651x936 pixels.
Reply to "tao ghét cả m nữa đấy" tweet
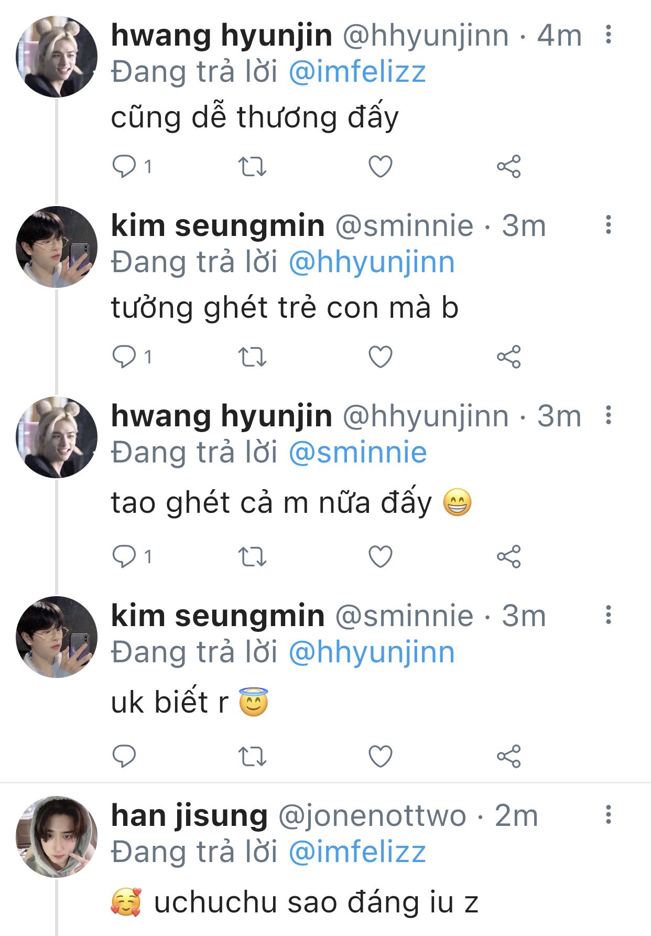tap(124, 556)
